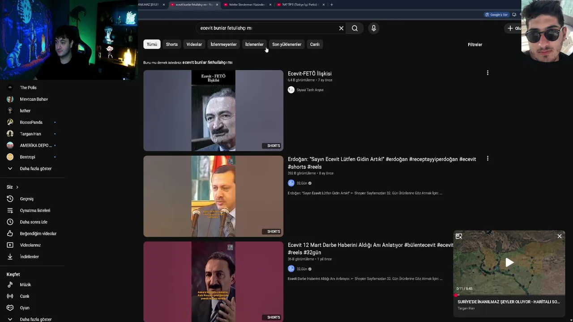Open Ecevit-FETÖ İlişkisi video title

point(310,73)
